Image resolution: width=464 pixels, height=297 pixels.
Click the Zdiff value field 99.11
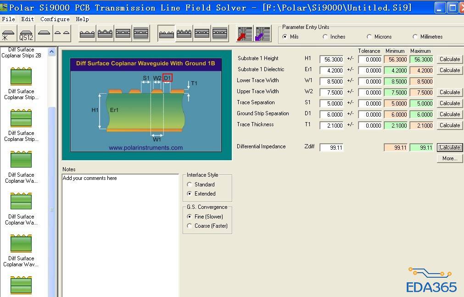331,147
